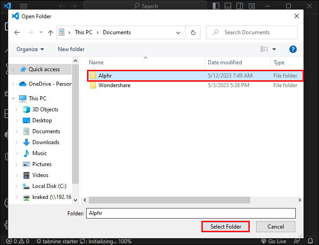Click the Downloads blue arrow icon
Viewport: 319px width, 245px height.
[26, 142]
